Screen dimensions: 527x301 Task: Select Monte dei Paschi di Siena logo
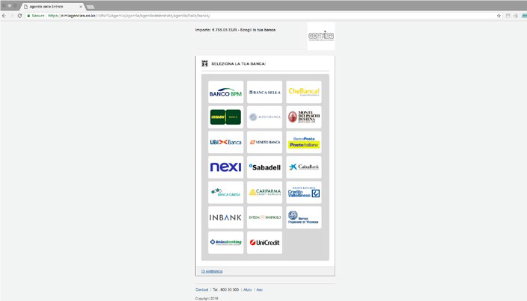pyautogui.click(x=304, y=117)
